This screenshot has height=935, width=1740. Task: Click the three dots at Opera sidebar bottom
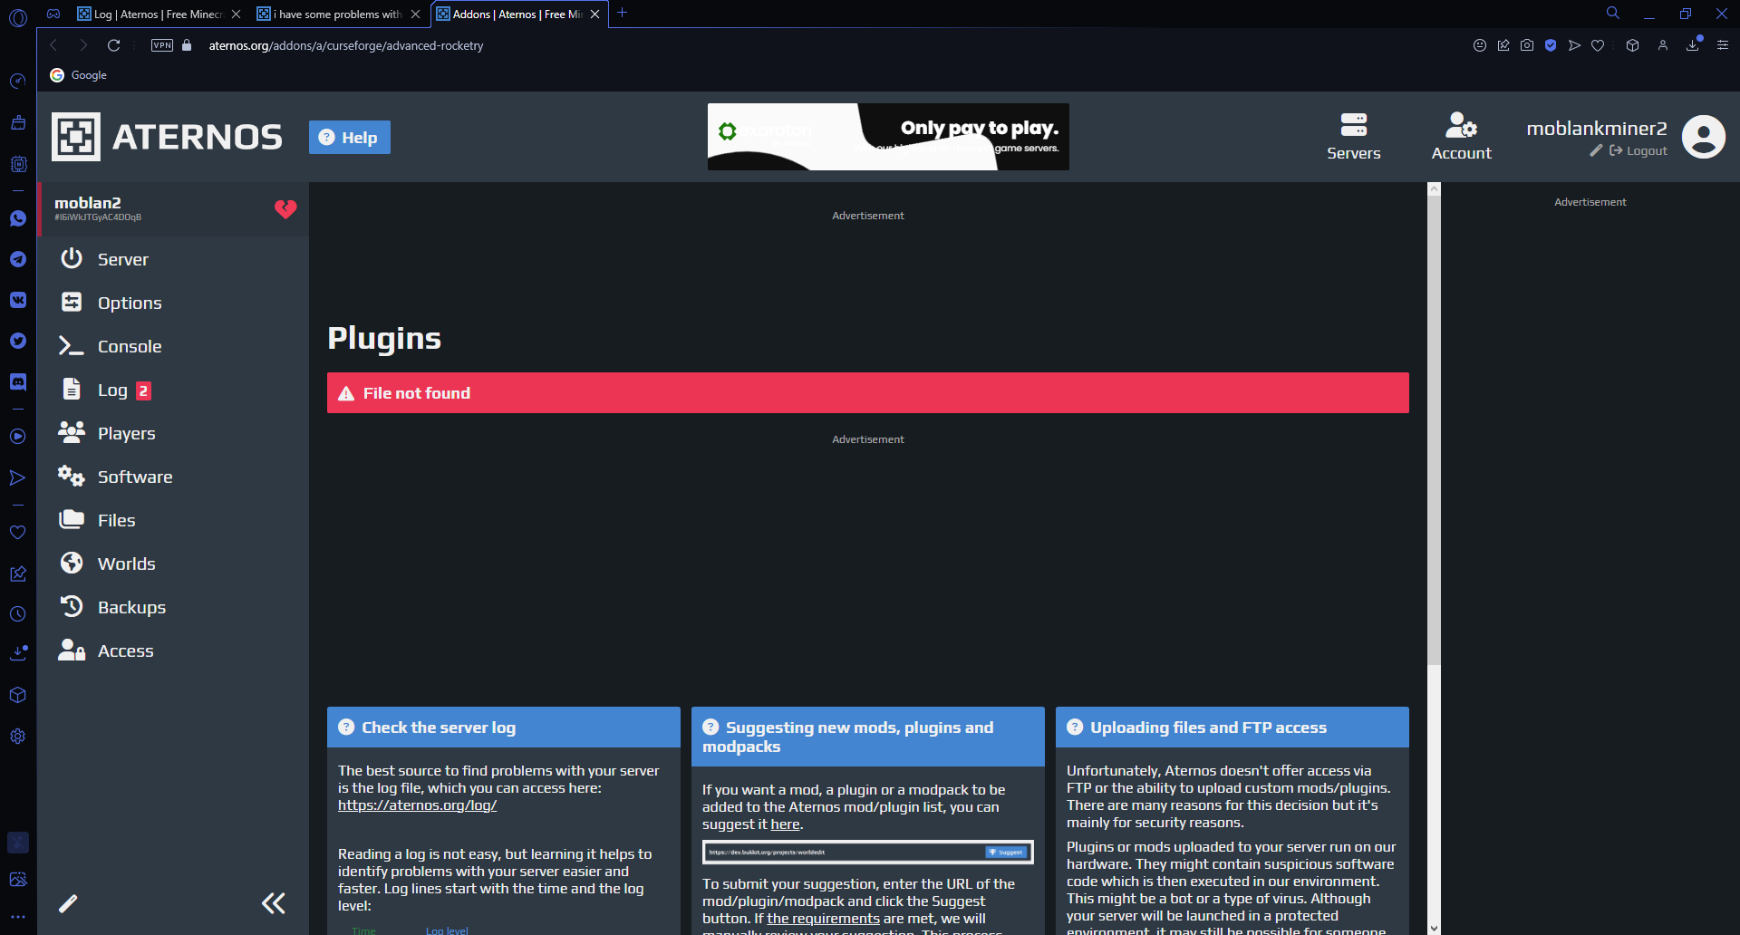click(18, 917)
